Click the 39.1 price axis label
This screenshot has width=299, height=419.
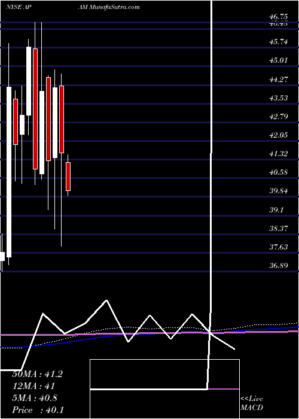[x=276, y=209]
